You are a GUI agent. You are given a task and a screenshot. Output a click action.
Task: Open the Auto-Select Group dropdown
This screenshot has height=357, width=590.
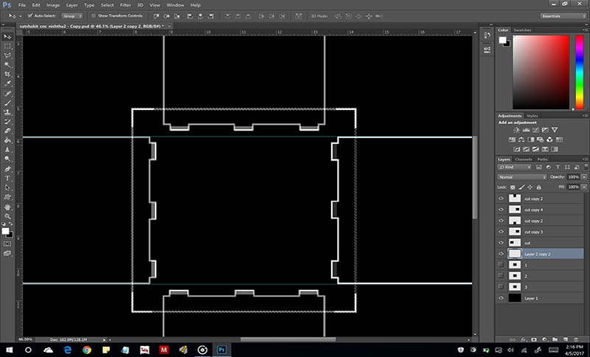point(72,16)
